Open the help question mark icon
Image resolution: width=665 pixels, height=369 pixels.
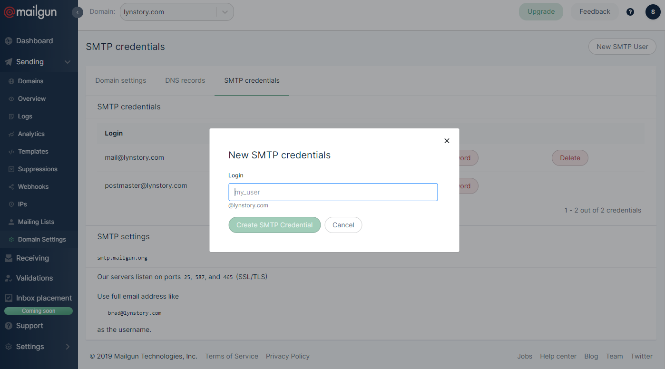coord(630,12)
